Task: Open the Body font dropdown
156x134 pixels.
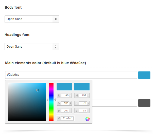Action: (28, 19)
